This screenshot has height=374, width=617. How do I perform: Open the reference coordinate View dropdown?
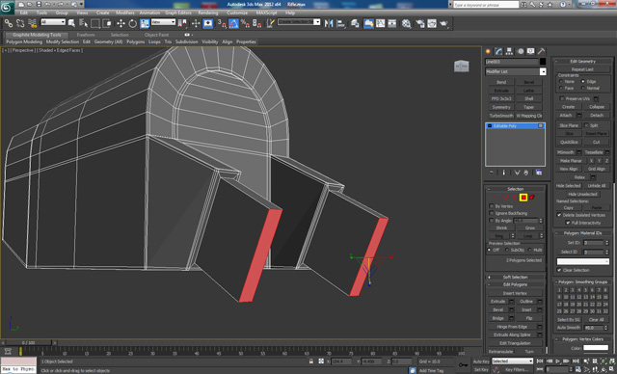pyautogui.click(x=163, y=22)
